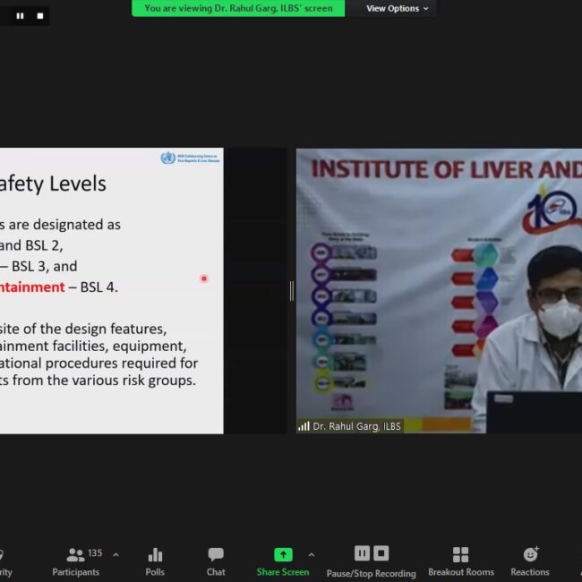Pause recording using the top-left indicator
Viewport: 582px width, 582px height.
[x=22, y=15]
